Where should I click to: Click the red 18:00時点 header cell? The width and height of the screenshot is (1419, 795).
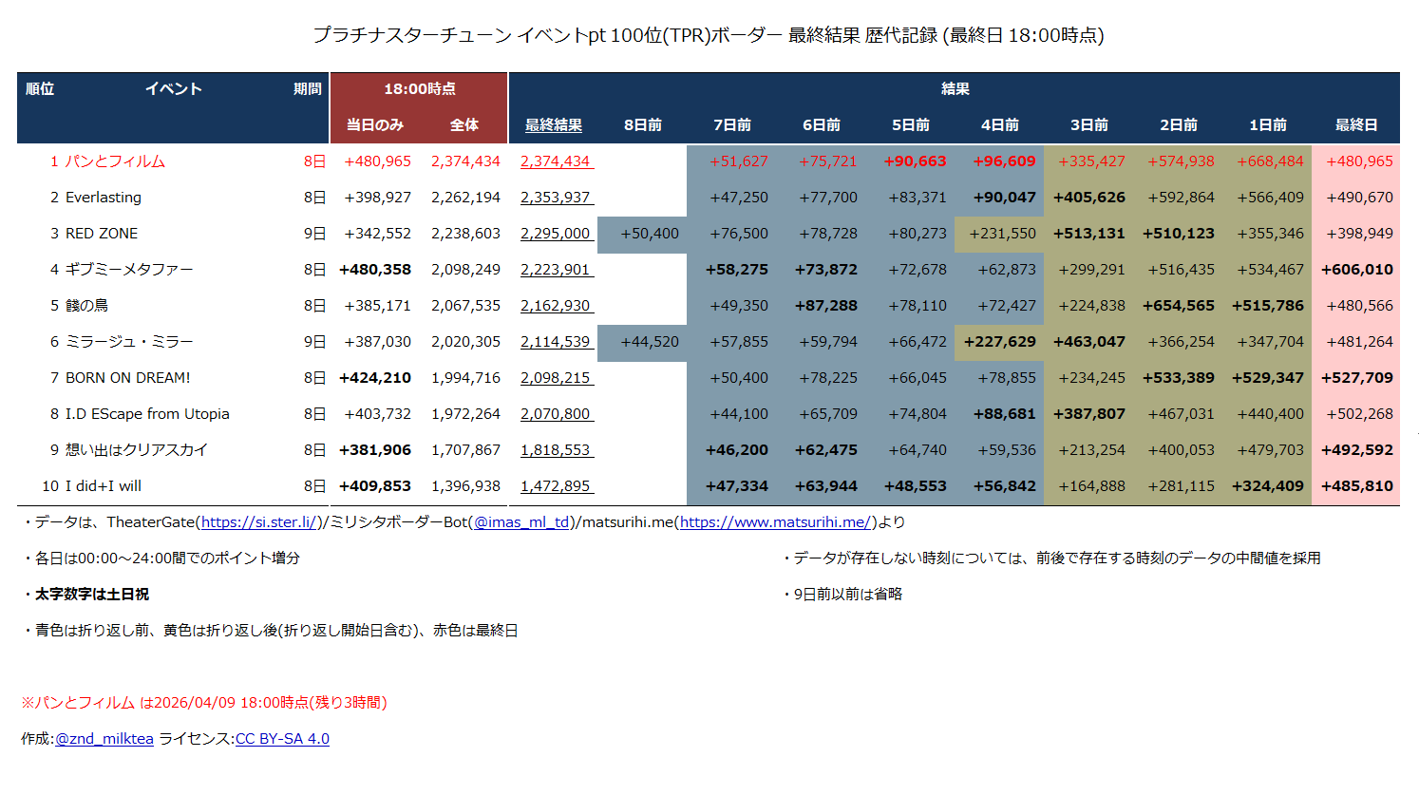click(419, 89)
